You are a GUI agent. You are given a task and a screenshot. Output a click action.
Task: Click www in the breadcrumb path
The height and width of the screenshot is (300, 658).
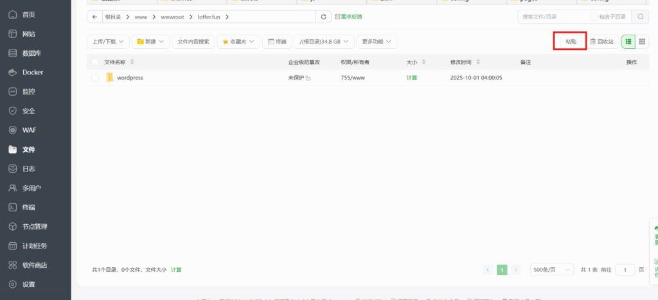(141, 17)
